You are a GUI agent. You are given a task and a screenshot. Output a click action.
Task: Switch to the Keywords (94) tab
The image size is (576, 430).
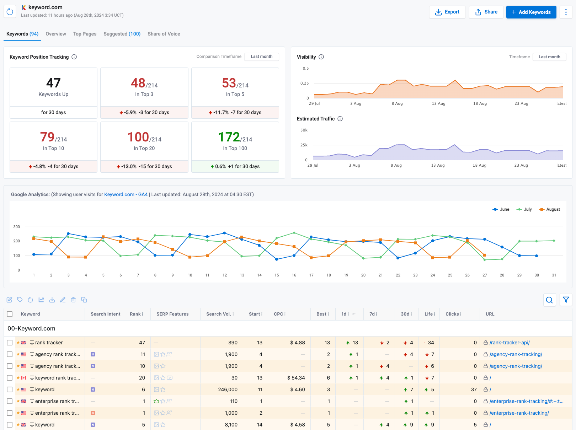[x=22, y=34]
